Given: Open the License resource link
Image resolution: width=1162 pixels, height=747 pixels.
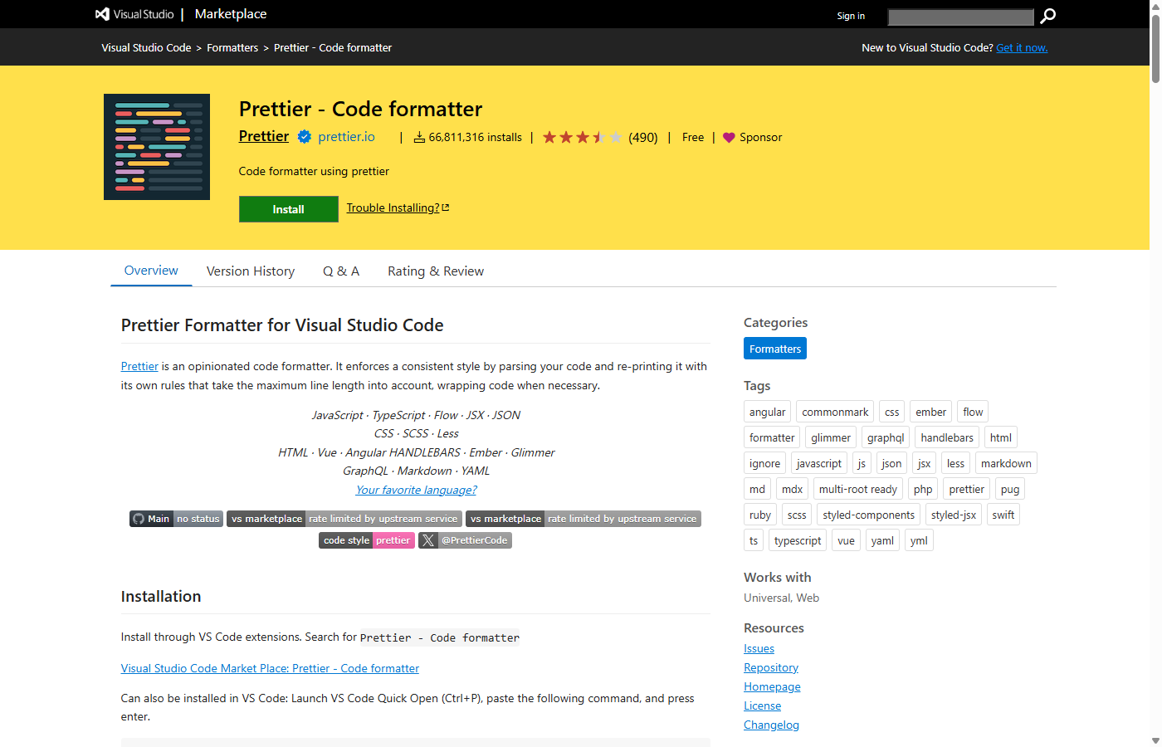Looking at the screenshot, I should tap(762, 705).
